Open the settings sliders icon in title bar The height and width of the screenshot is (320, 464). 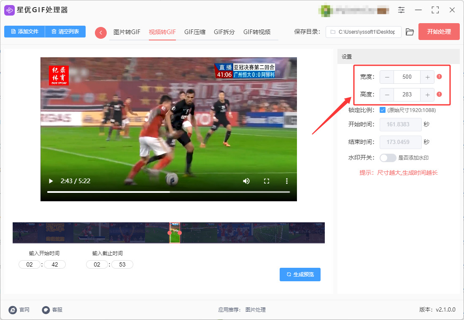(401, 10)
